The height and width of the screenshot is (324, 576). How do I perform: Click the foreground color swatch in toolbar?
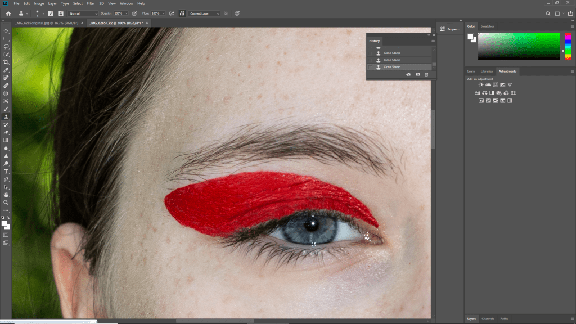click(x=5, y=223)
